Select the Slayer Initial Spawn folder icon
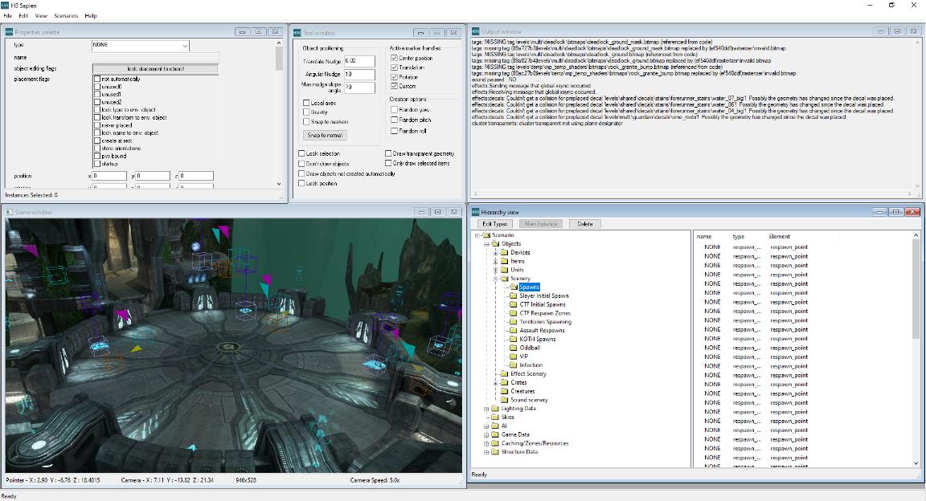This screenshot has height=501, width=926. (514, 295)
